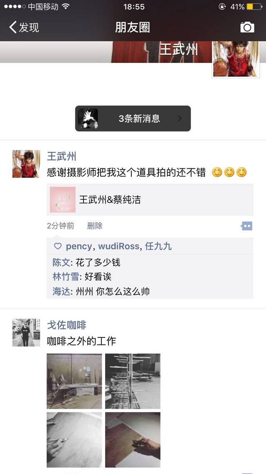Open the large profile avatar on cover
Viewport: 266px width, 474px height.
pyautogui.click(x=236, y=59)
